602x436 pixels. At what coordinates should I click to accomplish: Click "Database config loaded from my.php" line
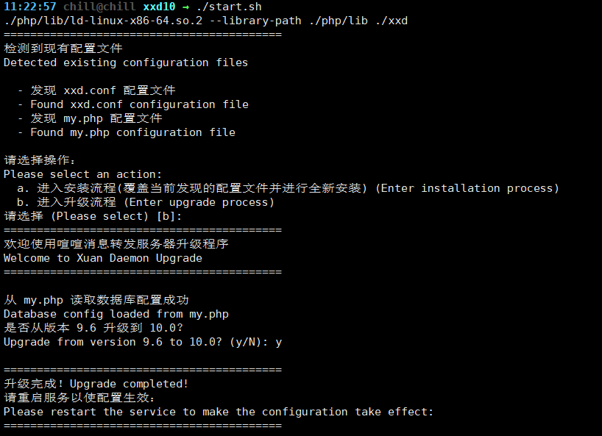(116, 314)
